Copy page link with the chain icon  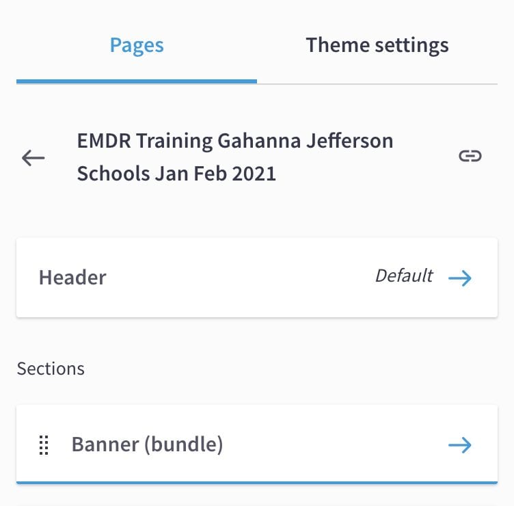470,156
